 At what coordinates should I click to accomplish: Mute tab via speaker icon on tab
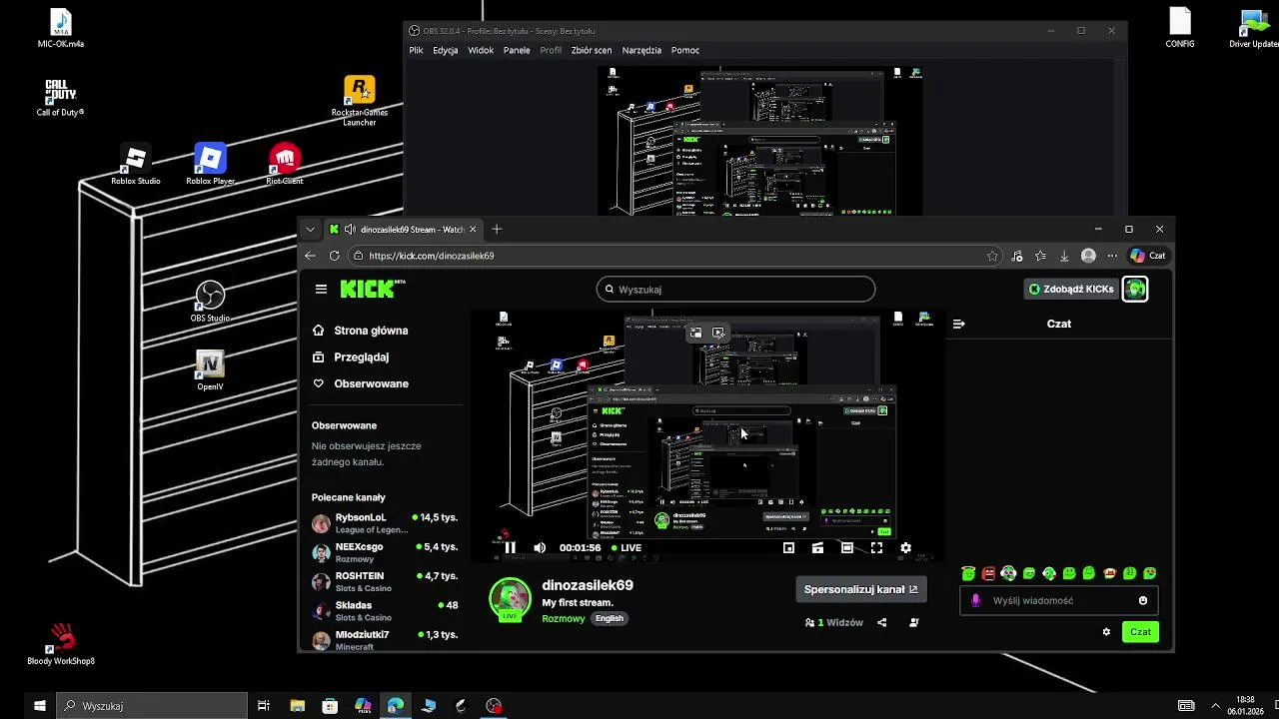coord(349,230)
